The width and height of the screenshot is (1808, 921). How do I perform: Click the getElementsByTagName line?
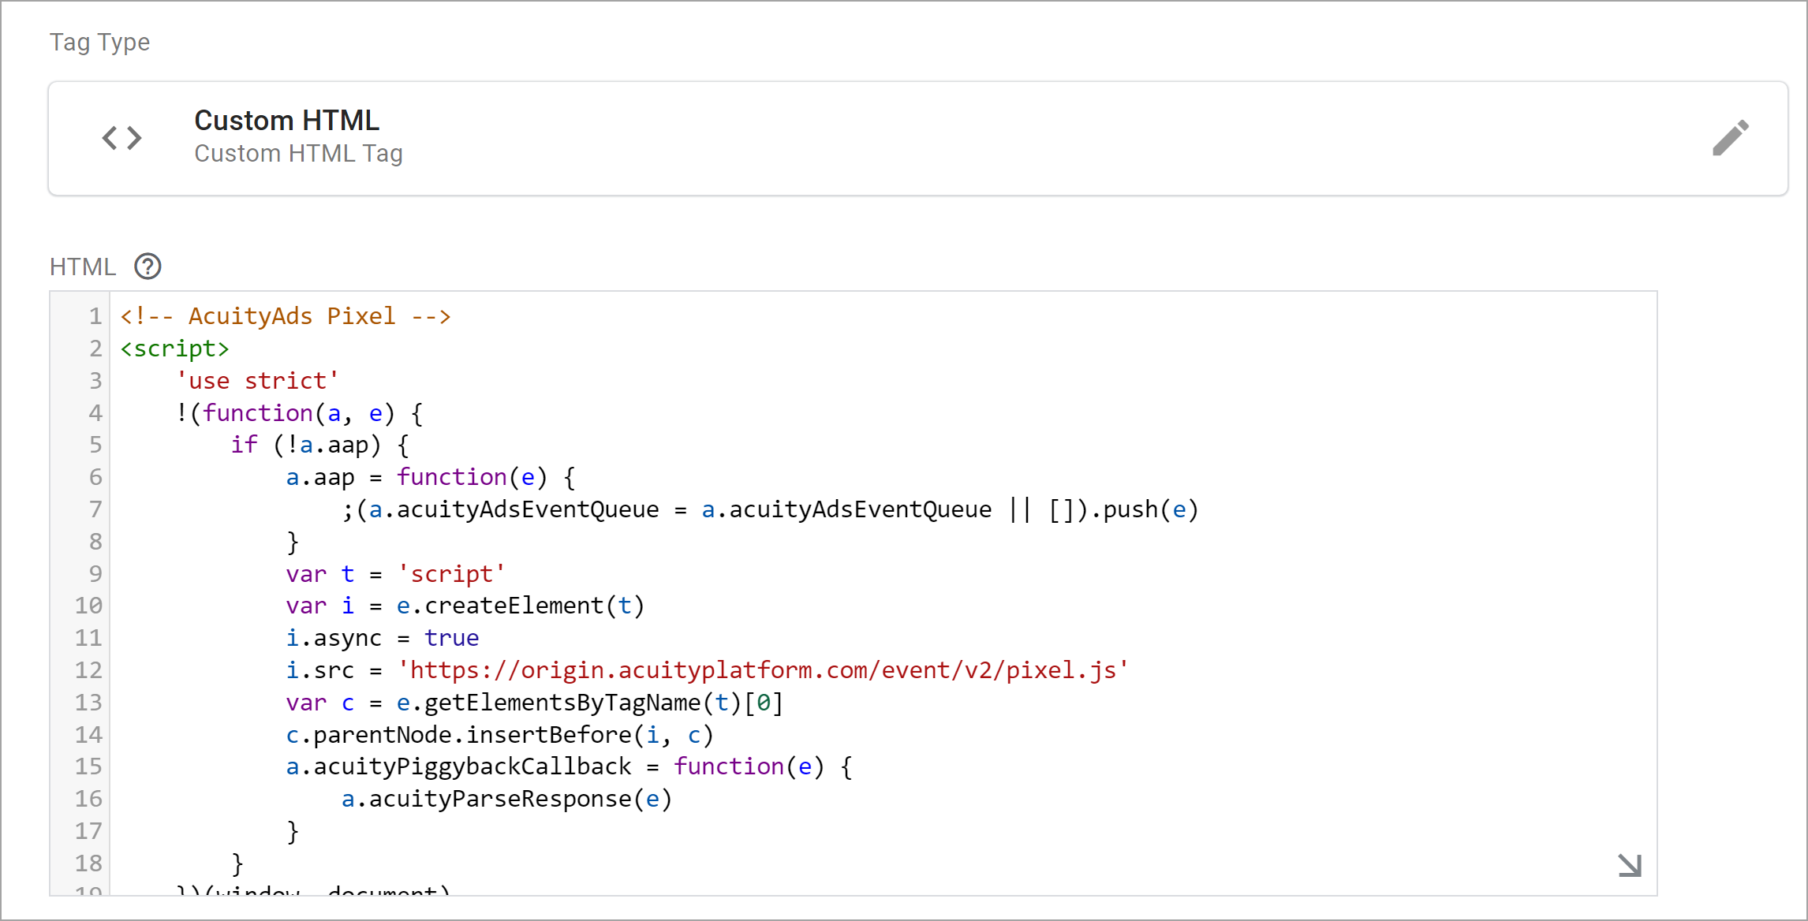[534, 703]
